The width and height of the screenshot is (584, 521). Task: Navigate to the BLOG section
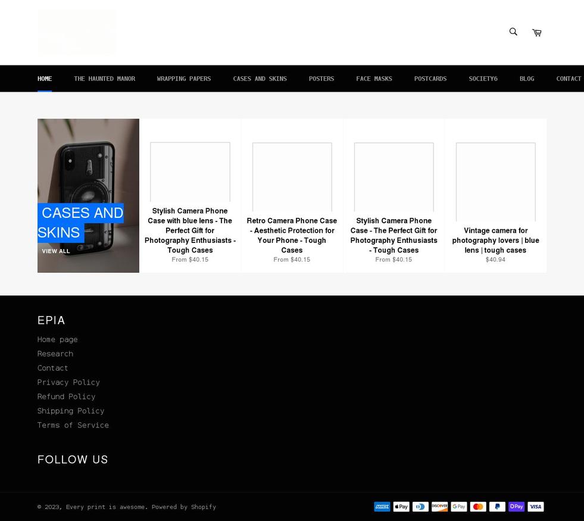pos(526,79)
